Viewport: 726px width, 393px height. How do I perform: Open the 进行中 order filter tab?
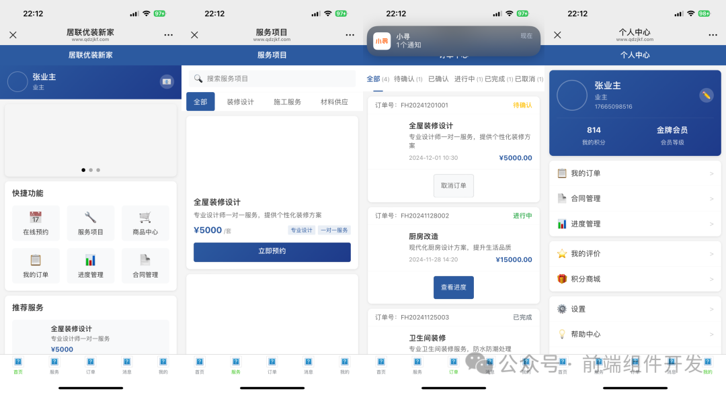click(464, 79)
